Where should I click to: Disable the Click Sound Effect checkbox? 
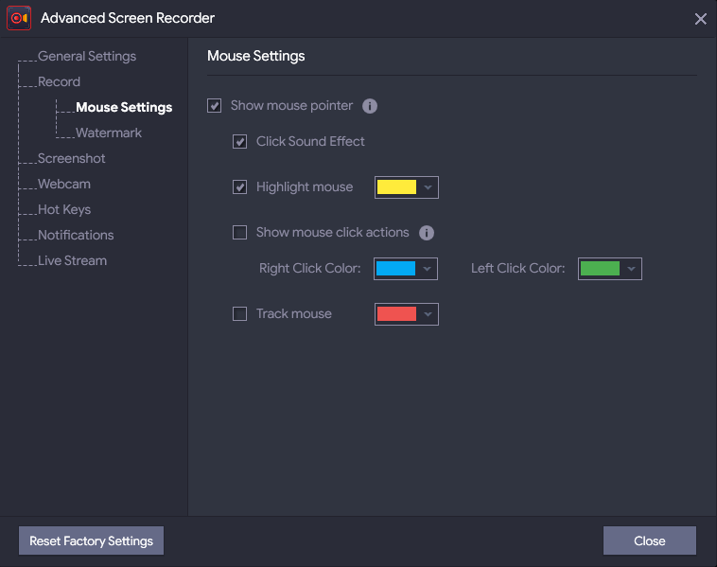coord(239,141)
